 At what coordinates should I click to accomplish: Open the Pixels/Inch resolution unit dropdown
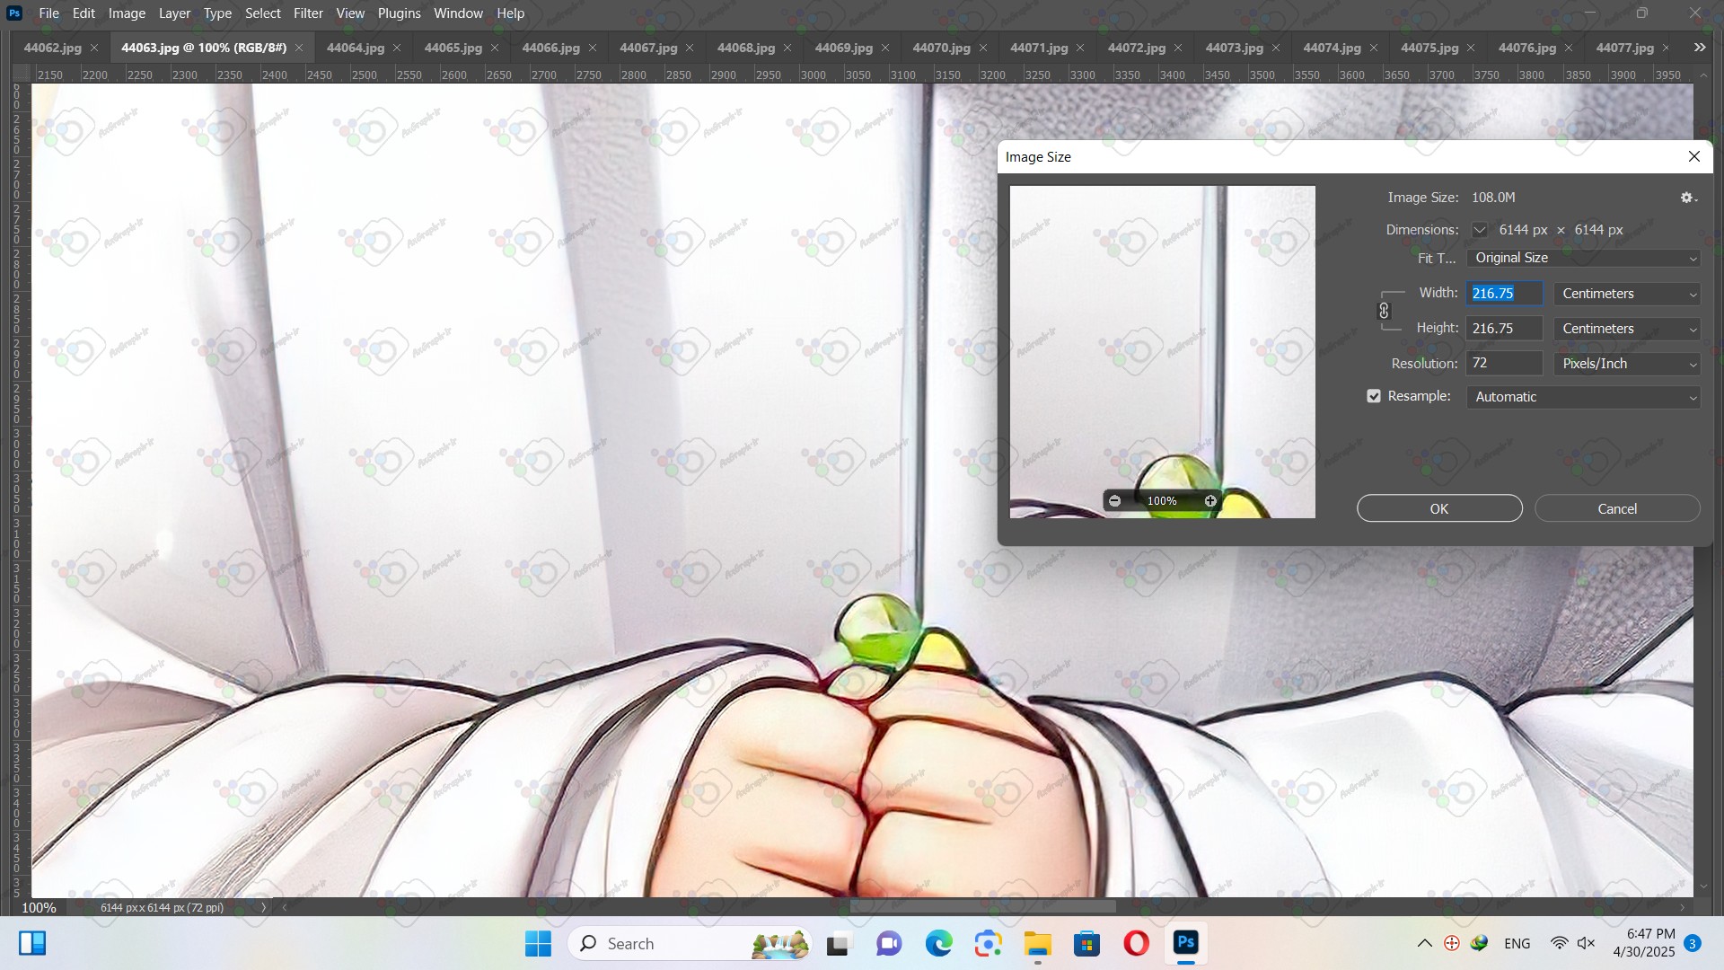[1627, 364]
